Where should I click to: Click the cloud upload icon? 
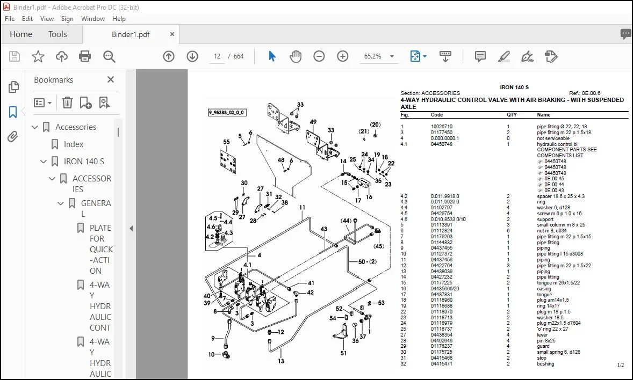point(62,56)
